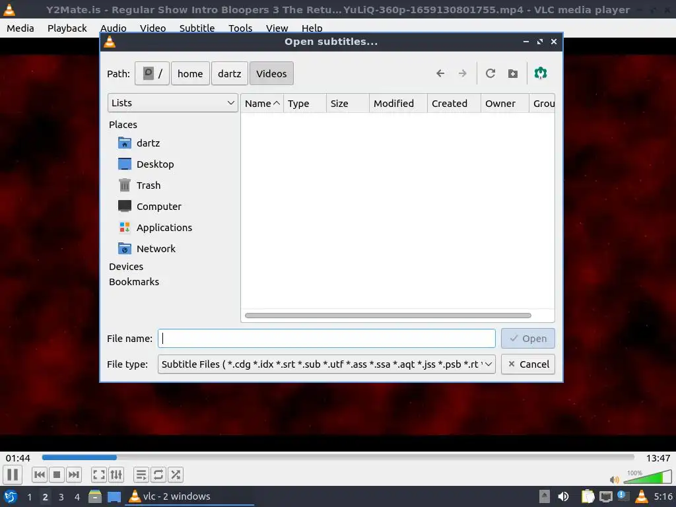The height and width of the screenshot is (507, 676).
Task: Toggle fullscreen video
Action: coord(99,475)
